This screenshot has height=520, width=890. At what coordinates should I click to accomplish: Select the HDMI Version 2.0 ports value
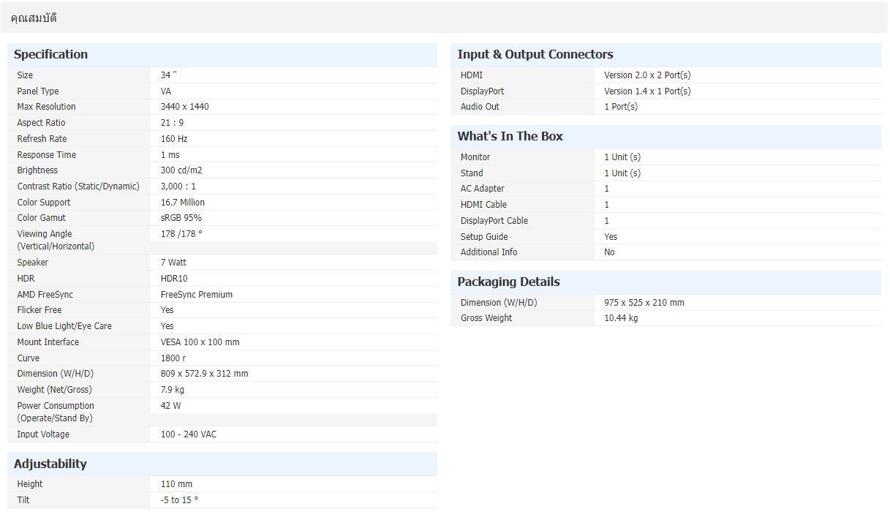point(646,75)
